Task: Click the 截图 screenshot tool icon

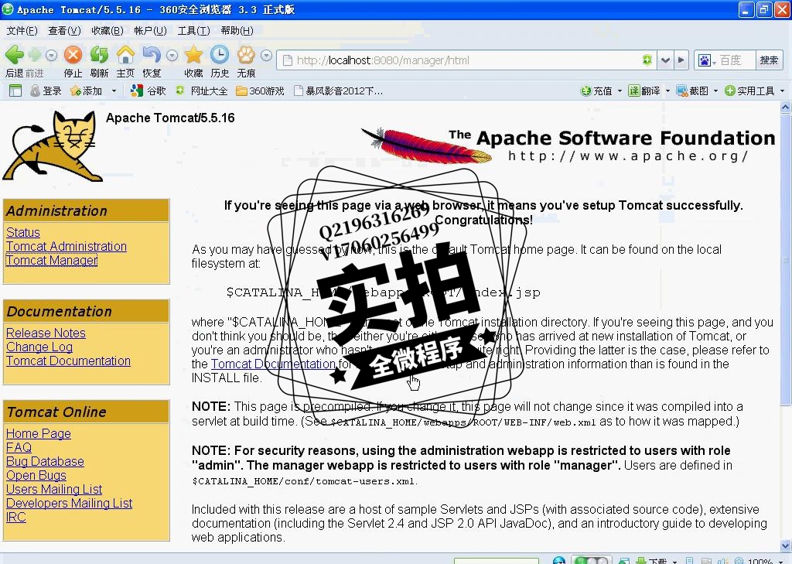Action: (682, 91)
